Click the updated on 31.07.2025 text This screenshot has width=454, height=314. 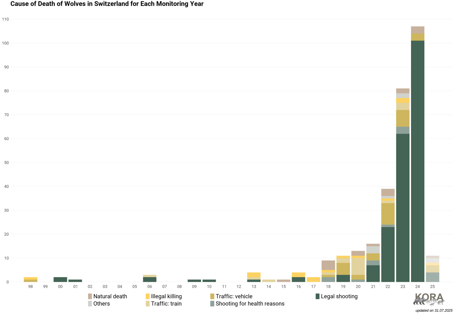coord(434,310)
